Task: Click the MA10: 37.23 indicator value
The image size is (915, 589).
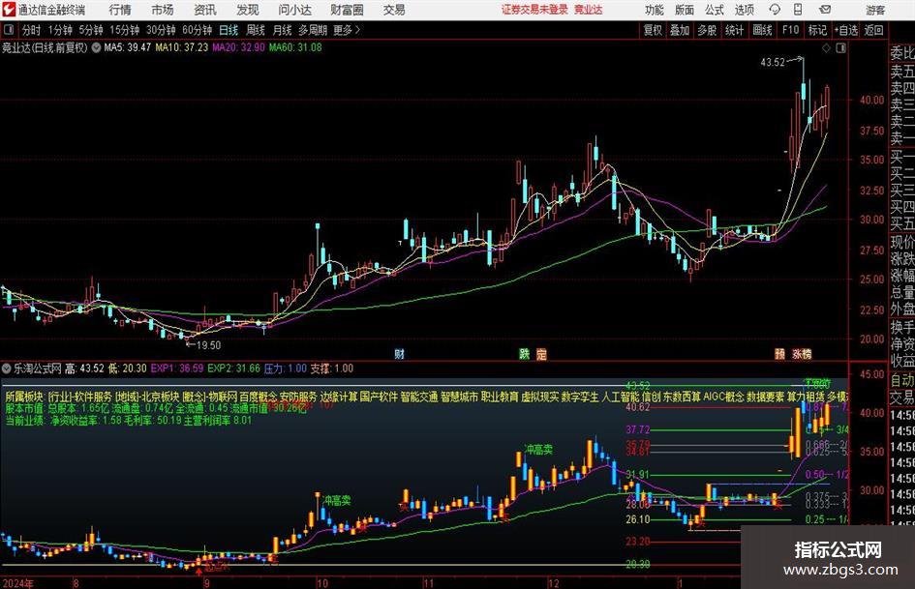Action: [181, 47]
